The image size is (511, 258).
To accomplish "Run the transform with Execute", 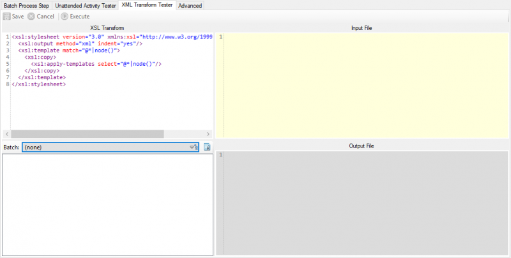I will (x=75, y=17).
